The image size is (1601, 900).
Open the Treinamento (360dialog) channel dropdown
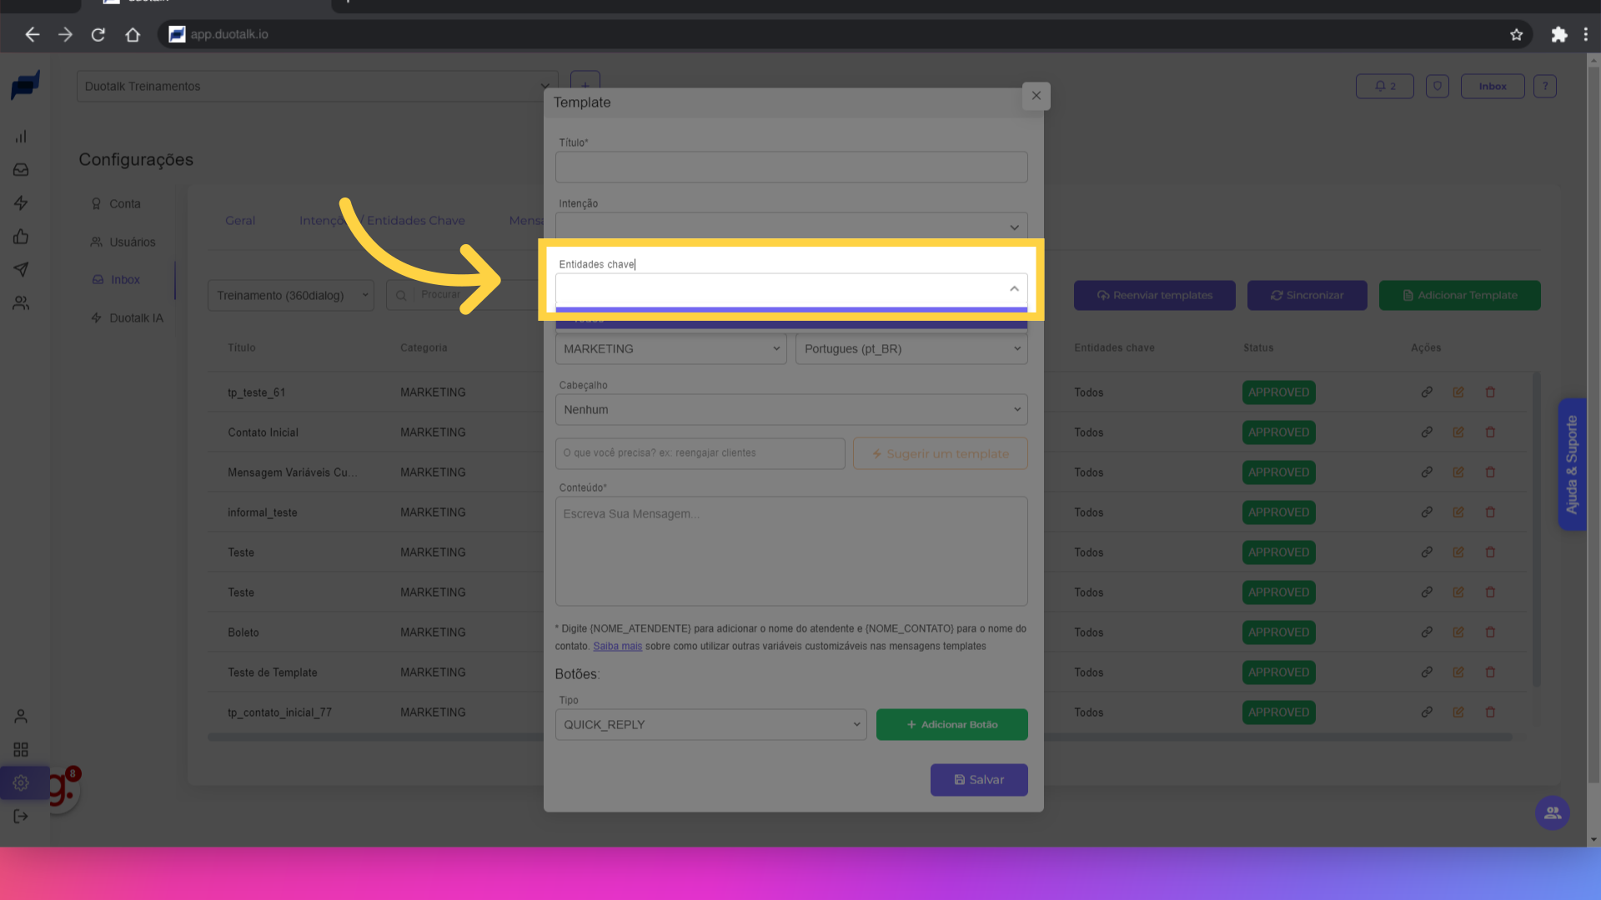(291, 295)
